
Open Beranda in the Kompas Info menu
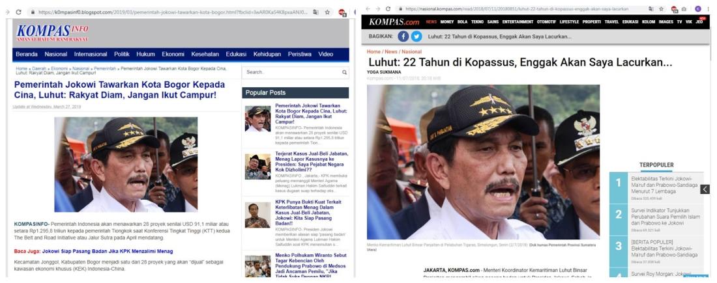pyautogui.click(x=27, y=54)
